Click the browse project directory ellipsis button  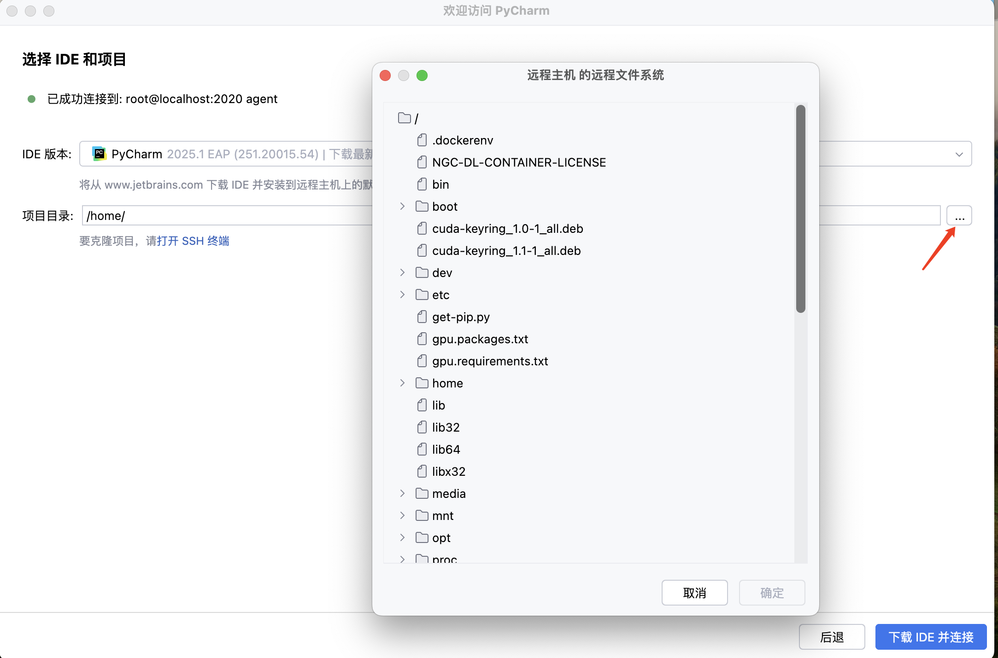[x=959, y=216]
